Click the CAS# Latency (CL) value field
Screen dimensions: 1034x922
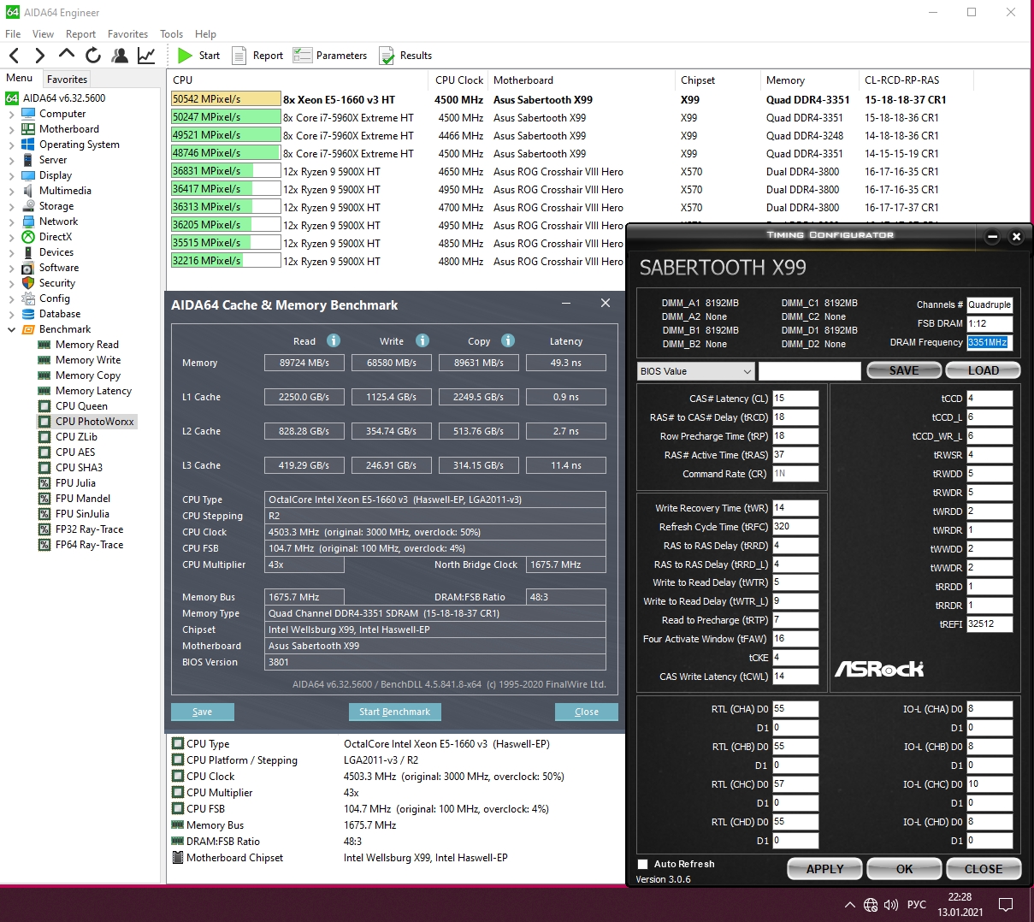795,399
